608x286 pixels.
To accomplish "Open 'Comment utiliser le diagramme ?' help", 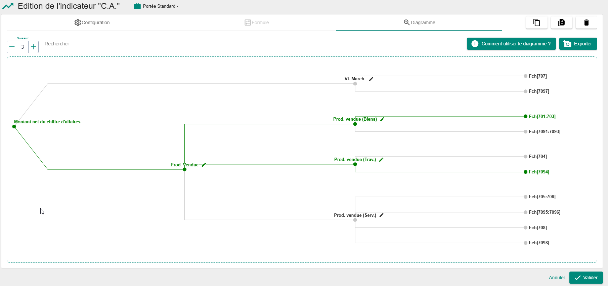I will [511, 44].
